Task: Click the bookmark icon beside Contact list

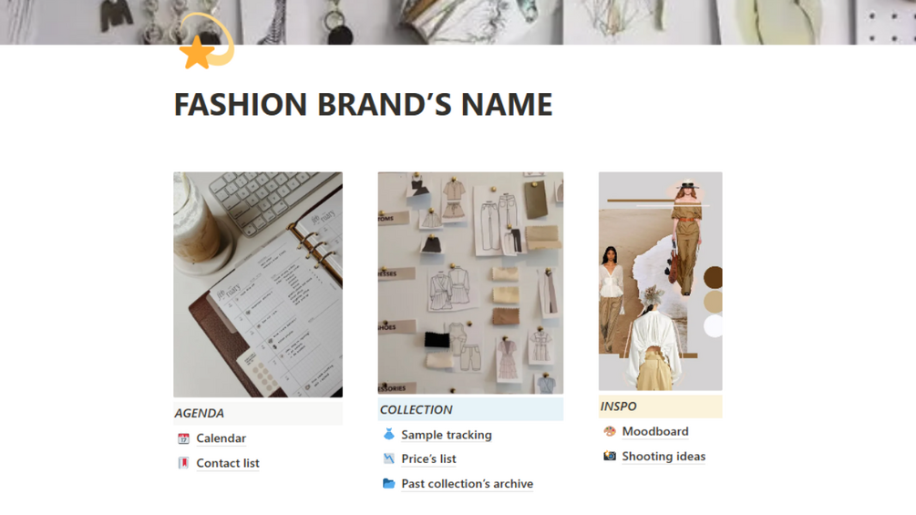Action: point(183,463)
